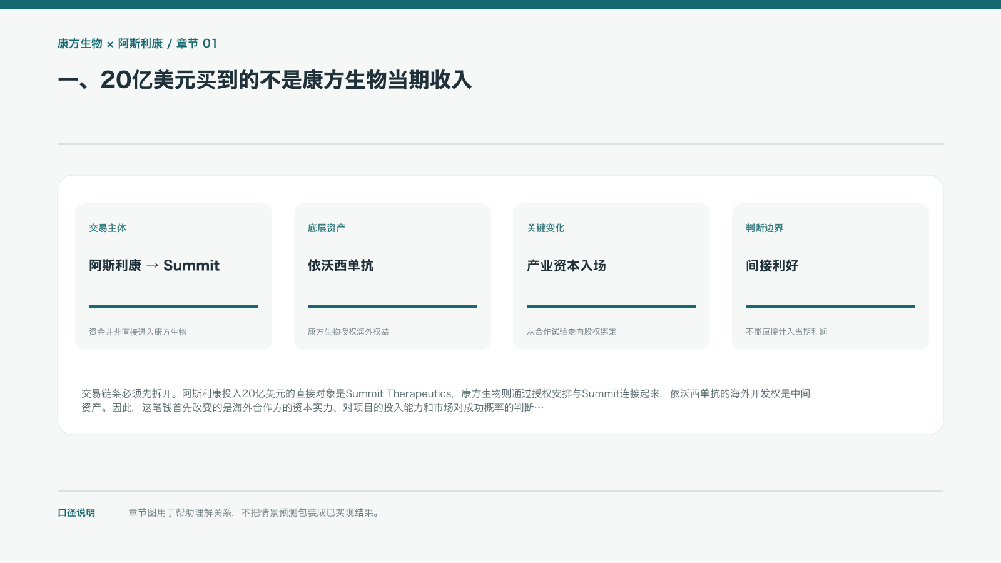This screenshot has width=1001, height=563.
Task: Click the caption '从合作试验走向股权绑定'
Action: tap(572, 332)
